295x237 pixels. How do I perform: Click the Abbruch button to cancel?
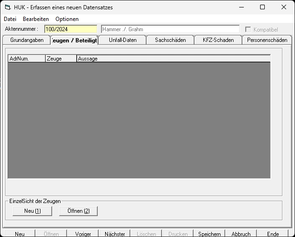241,234
